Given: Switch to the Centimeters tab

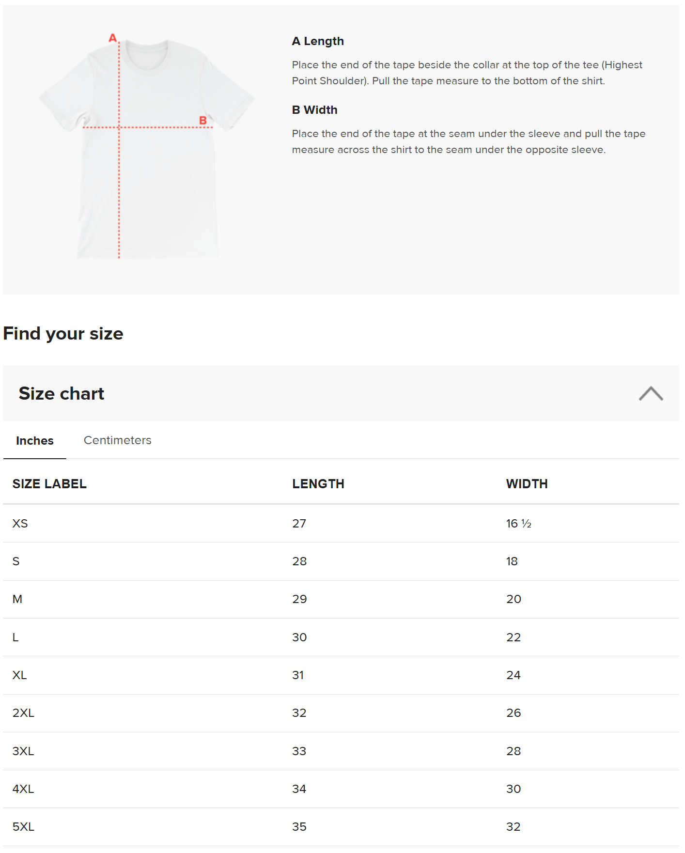Looking at the screenshot, I should pos(118,440).
